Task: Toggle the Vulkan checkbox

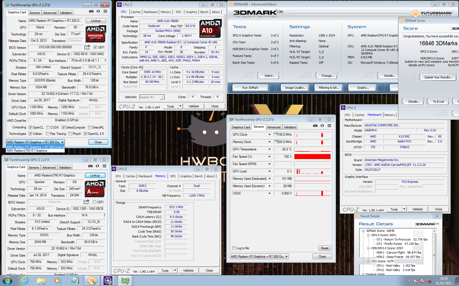Action: (x=31, y=134)
